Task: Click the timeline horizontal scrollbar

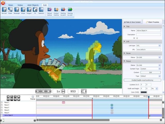Action: click(x=74, y=120)
